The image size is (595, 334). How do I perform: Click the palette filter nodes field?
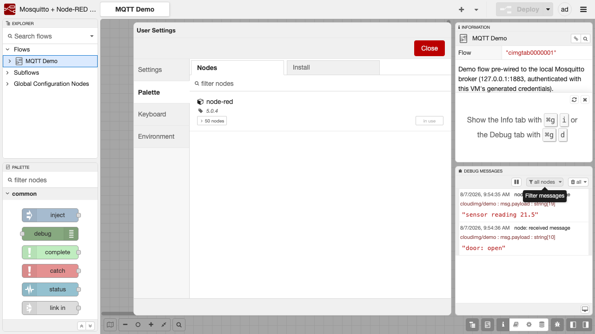point(50,180)
